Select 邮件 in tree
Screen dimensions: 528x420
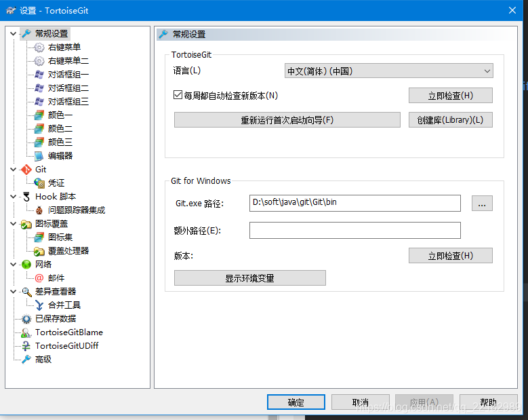click(x=56, y=278)
